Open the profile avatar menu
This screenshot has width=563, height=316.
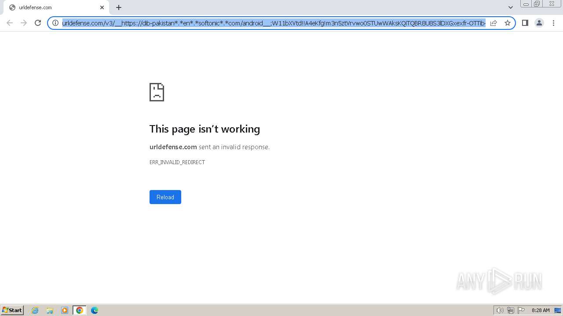[x=539, y=23]
